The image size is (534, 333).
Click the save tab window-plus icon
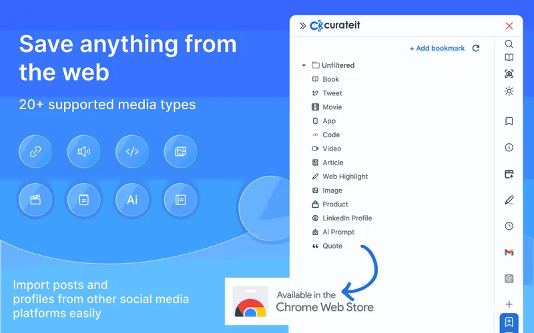pyautogui.click(x=509, y=174)
